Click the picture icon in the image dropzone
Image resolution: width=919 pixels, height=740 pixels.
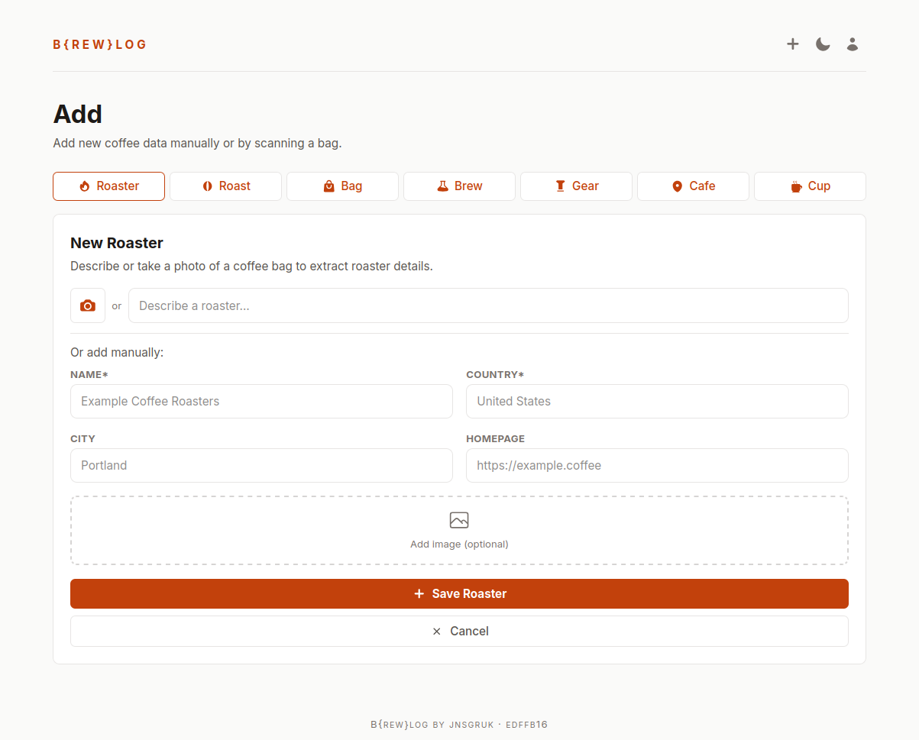coord(459,521)
